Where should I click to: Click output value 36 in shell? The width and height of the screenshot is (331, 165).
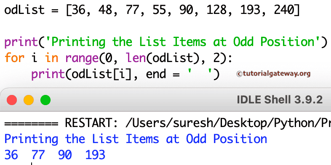pyautogui.click(x=11, y=155)
